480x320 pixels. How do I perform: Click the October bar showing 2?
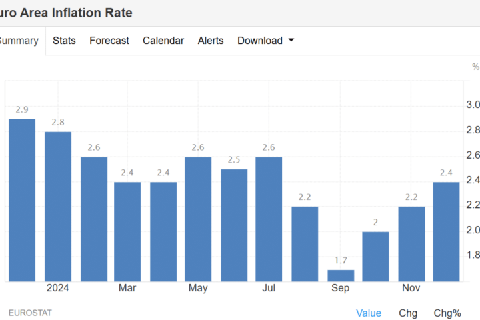coord(375,257)
